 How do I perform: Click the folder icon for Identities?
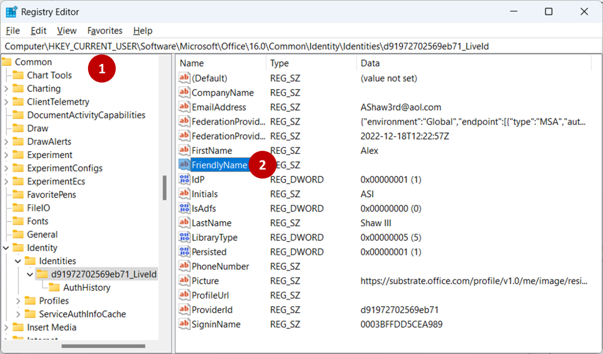pyautogui.click(x=30, y=261)
